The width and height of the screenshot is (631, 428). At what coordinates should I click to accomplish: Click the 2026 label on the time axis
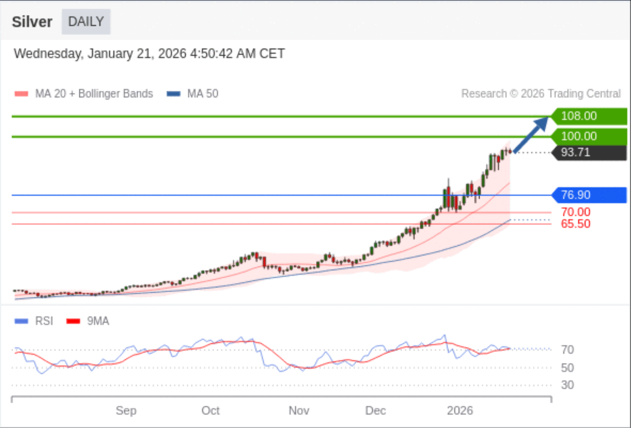(x=460, y=411)
